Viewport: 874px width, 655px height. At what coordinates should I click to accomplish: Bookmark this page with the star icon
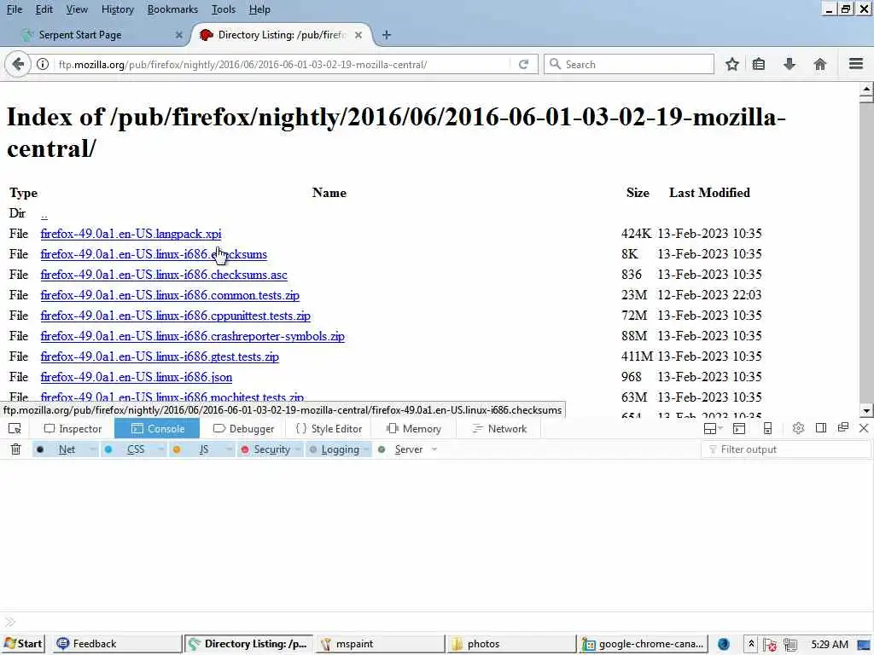point(731,64)
